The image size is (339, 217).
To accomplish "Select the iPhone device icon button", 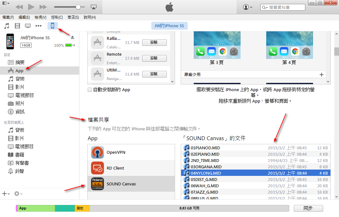I will (53, 26).
